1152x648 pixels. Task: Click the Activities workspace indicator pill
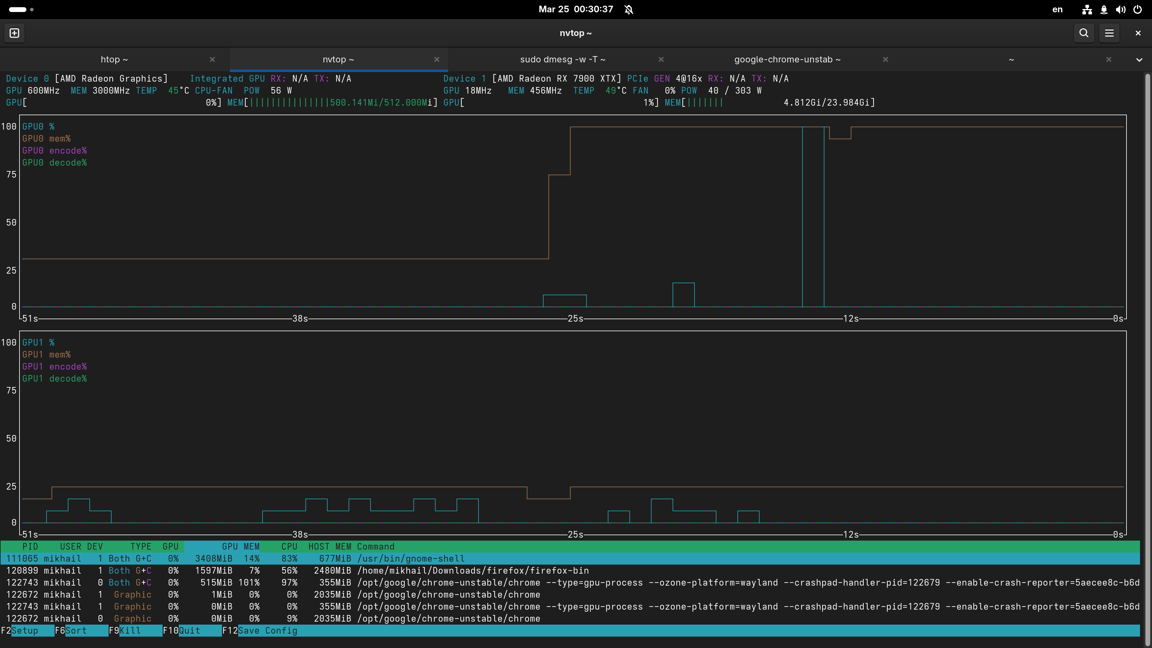[18, 9]
